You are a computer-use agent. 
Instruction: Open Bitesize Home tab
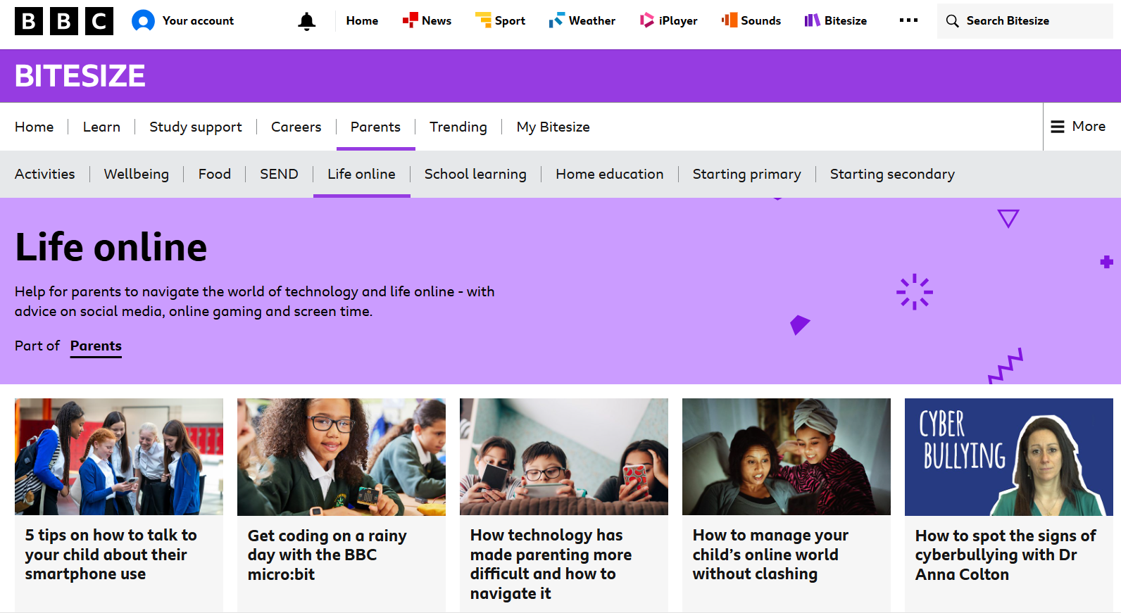point(34,127)
